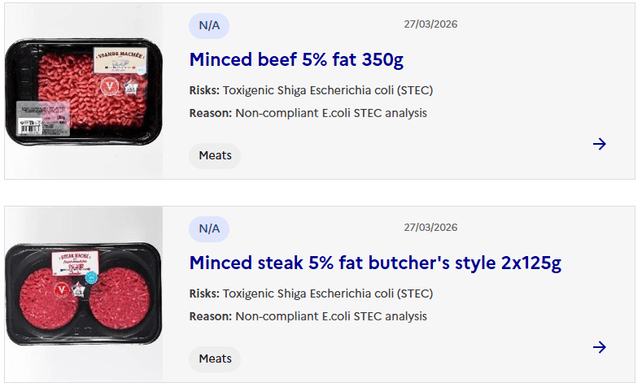Select the Meats tag on the minced steak card

click(215, 359)
